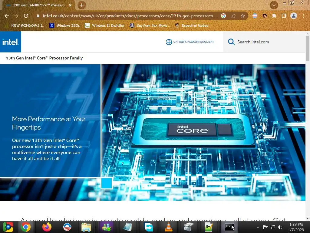Open the first taskbar Chrome-like icon

[x=8, y=227]
